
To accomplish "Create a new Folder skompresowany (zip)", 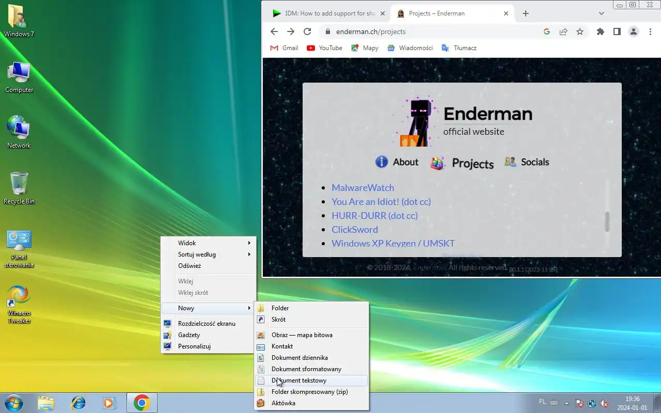I will point(311,391).
